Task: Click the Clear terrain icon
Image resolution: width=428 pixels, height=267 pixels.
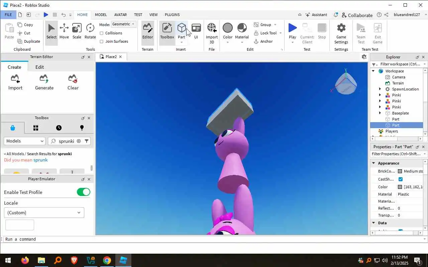Action: point(73,82)
